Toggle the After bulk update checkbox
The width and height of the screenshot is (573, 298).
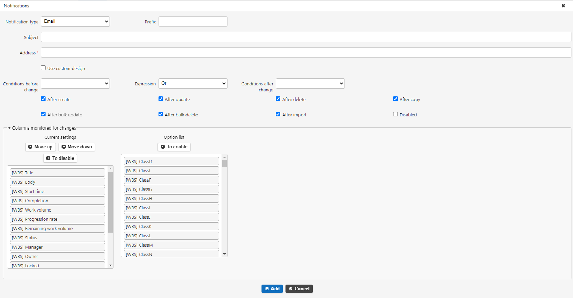(43, 114)
